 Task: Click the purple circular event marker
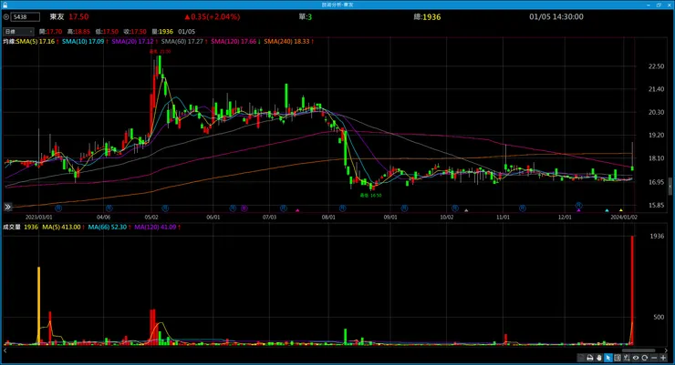tap(244, 208)
